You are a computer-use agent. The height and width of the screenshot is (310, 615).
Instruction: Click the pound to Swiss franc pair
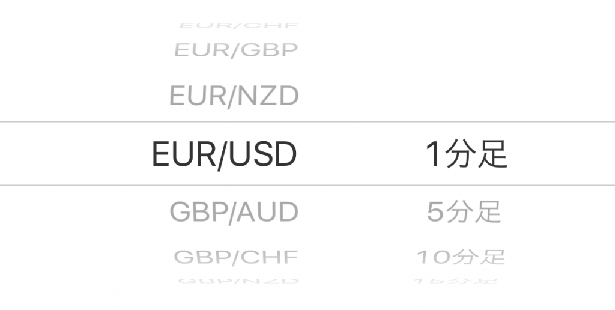[x=236, y=257]
